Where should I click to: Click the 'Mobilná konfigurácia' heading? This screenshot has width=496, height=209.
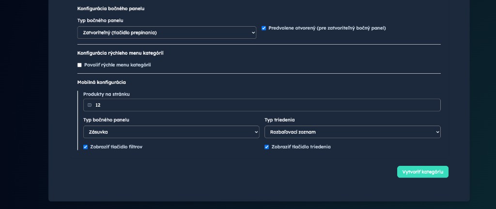tap(102, 82)
